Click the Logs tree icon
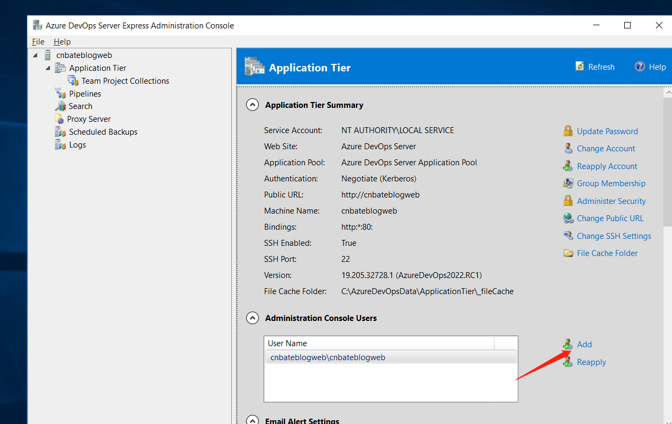The width and height of the screenshot is (672, 424). point(60,145)
